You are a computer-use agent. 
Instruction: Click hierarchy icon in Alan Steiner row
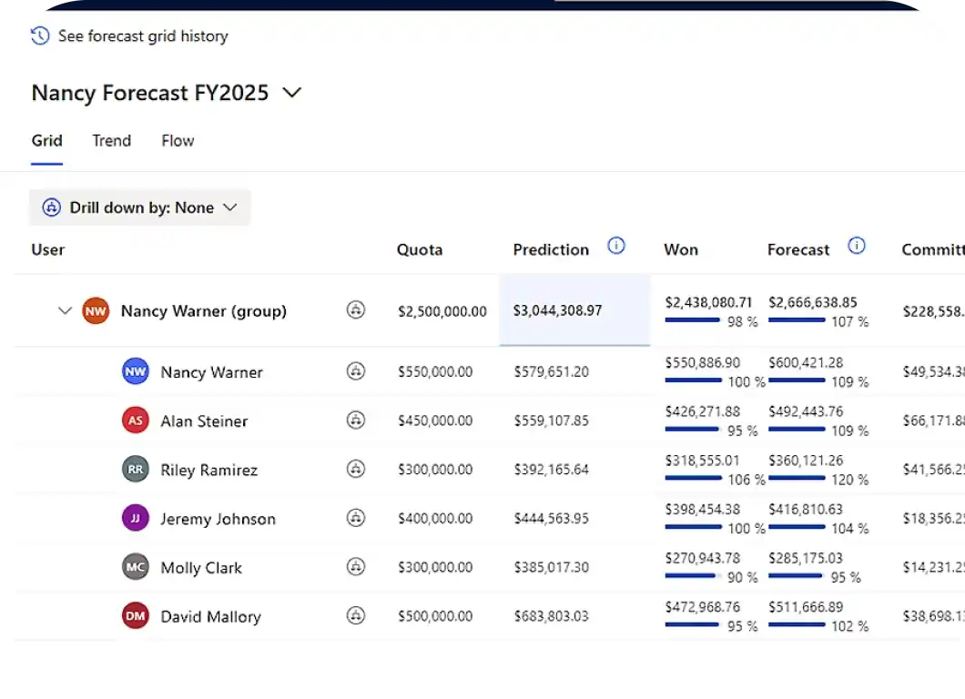click(356, 420)
